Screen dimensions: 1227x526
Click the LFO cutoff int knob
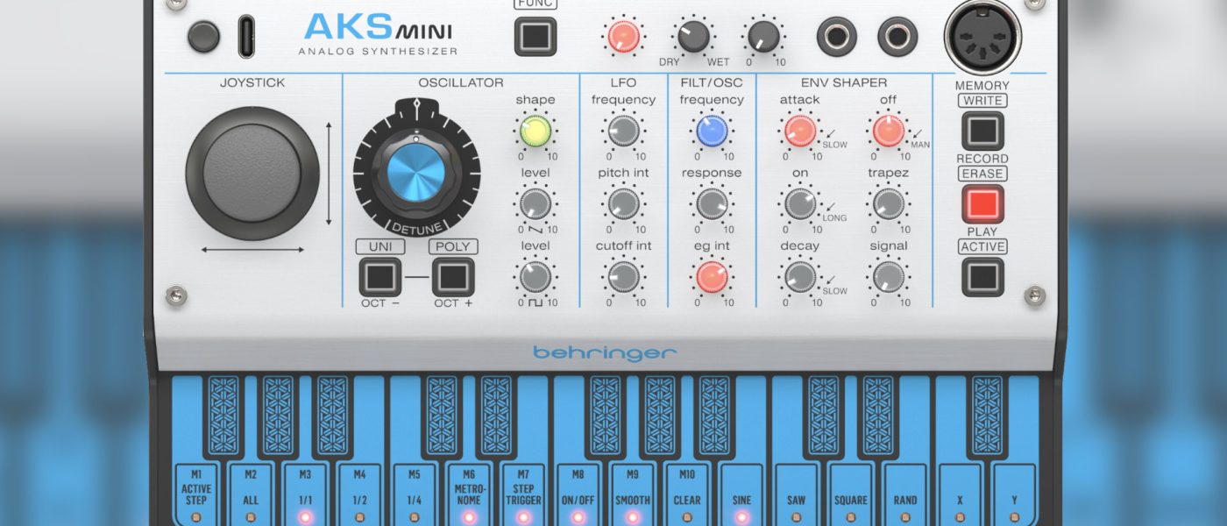pos(623,278)
